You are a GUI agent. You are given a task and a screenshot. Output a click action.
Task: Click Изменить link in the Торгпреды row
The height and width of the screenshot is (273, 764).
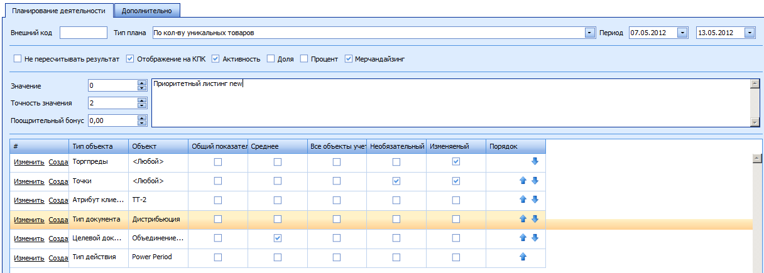click(29, 162)
